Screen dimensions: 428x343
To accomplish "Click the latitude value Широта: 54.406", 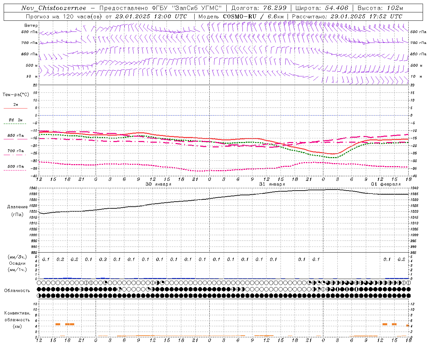I will point(322,8).
